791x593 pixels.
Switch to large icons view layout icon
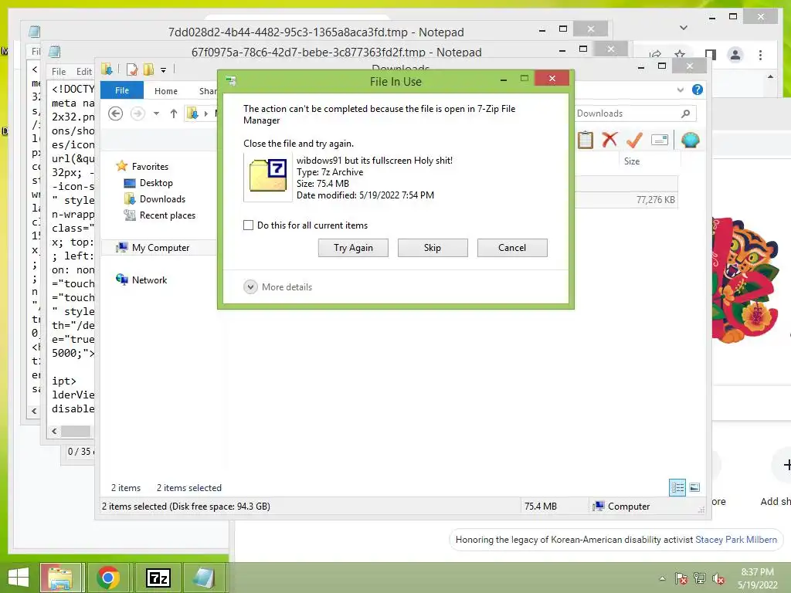694,487
